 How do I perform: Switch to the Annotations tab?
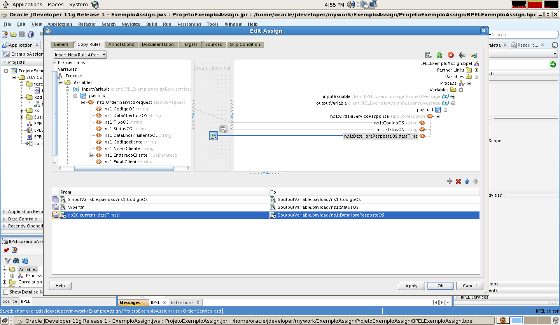click(121, 44)
